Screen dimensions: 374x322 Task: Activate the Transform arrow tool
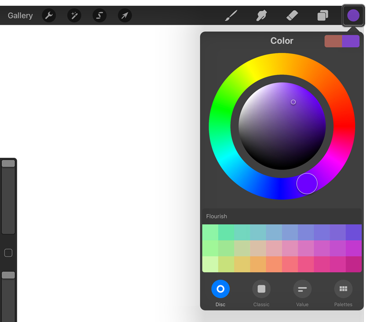[124, 15]
